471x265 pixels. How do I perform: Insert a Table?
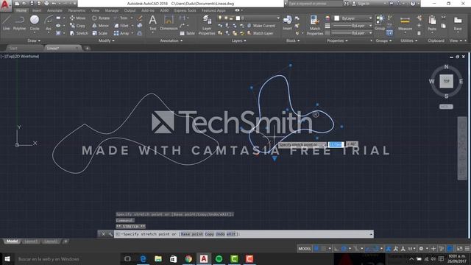188,33
